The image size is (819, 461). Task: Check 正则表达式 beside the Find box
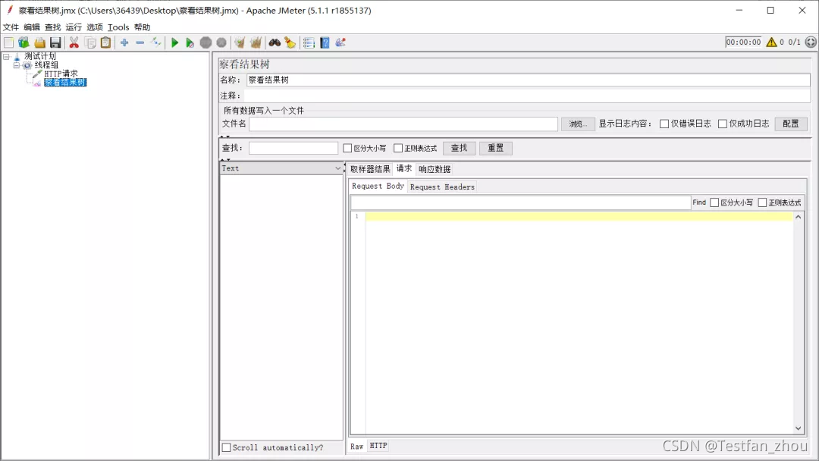[763, 202]
